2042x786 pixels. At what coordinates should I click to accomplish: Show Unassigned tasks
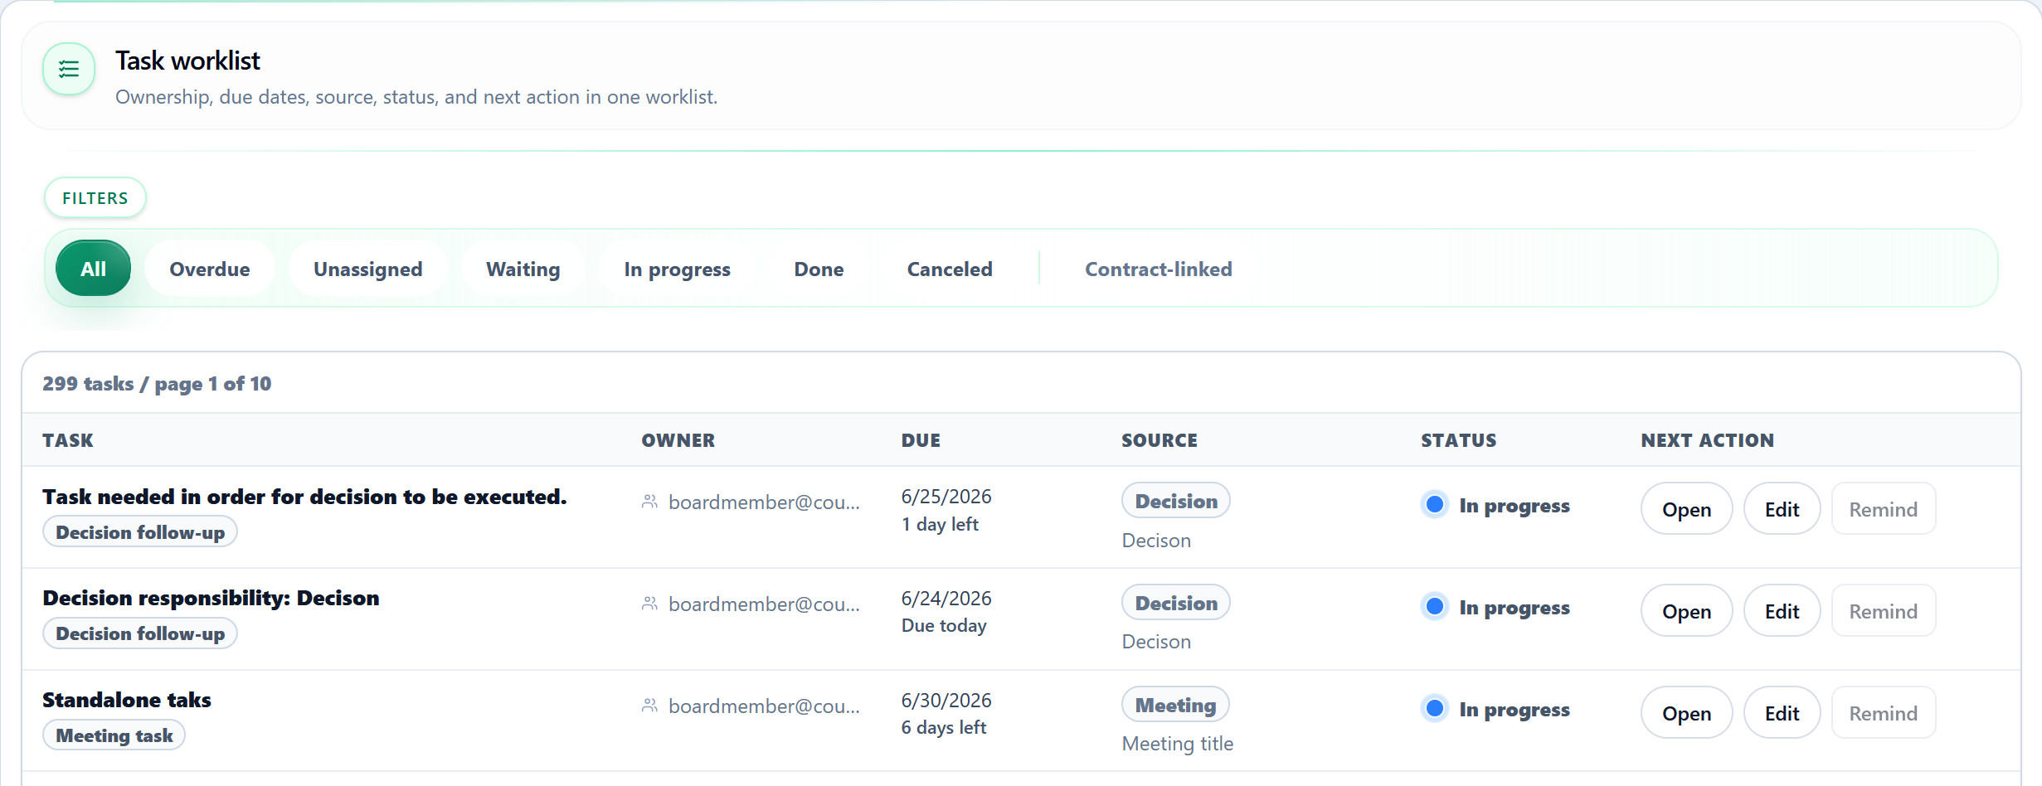coord(367,269)
